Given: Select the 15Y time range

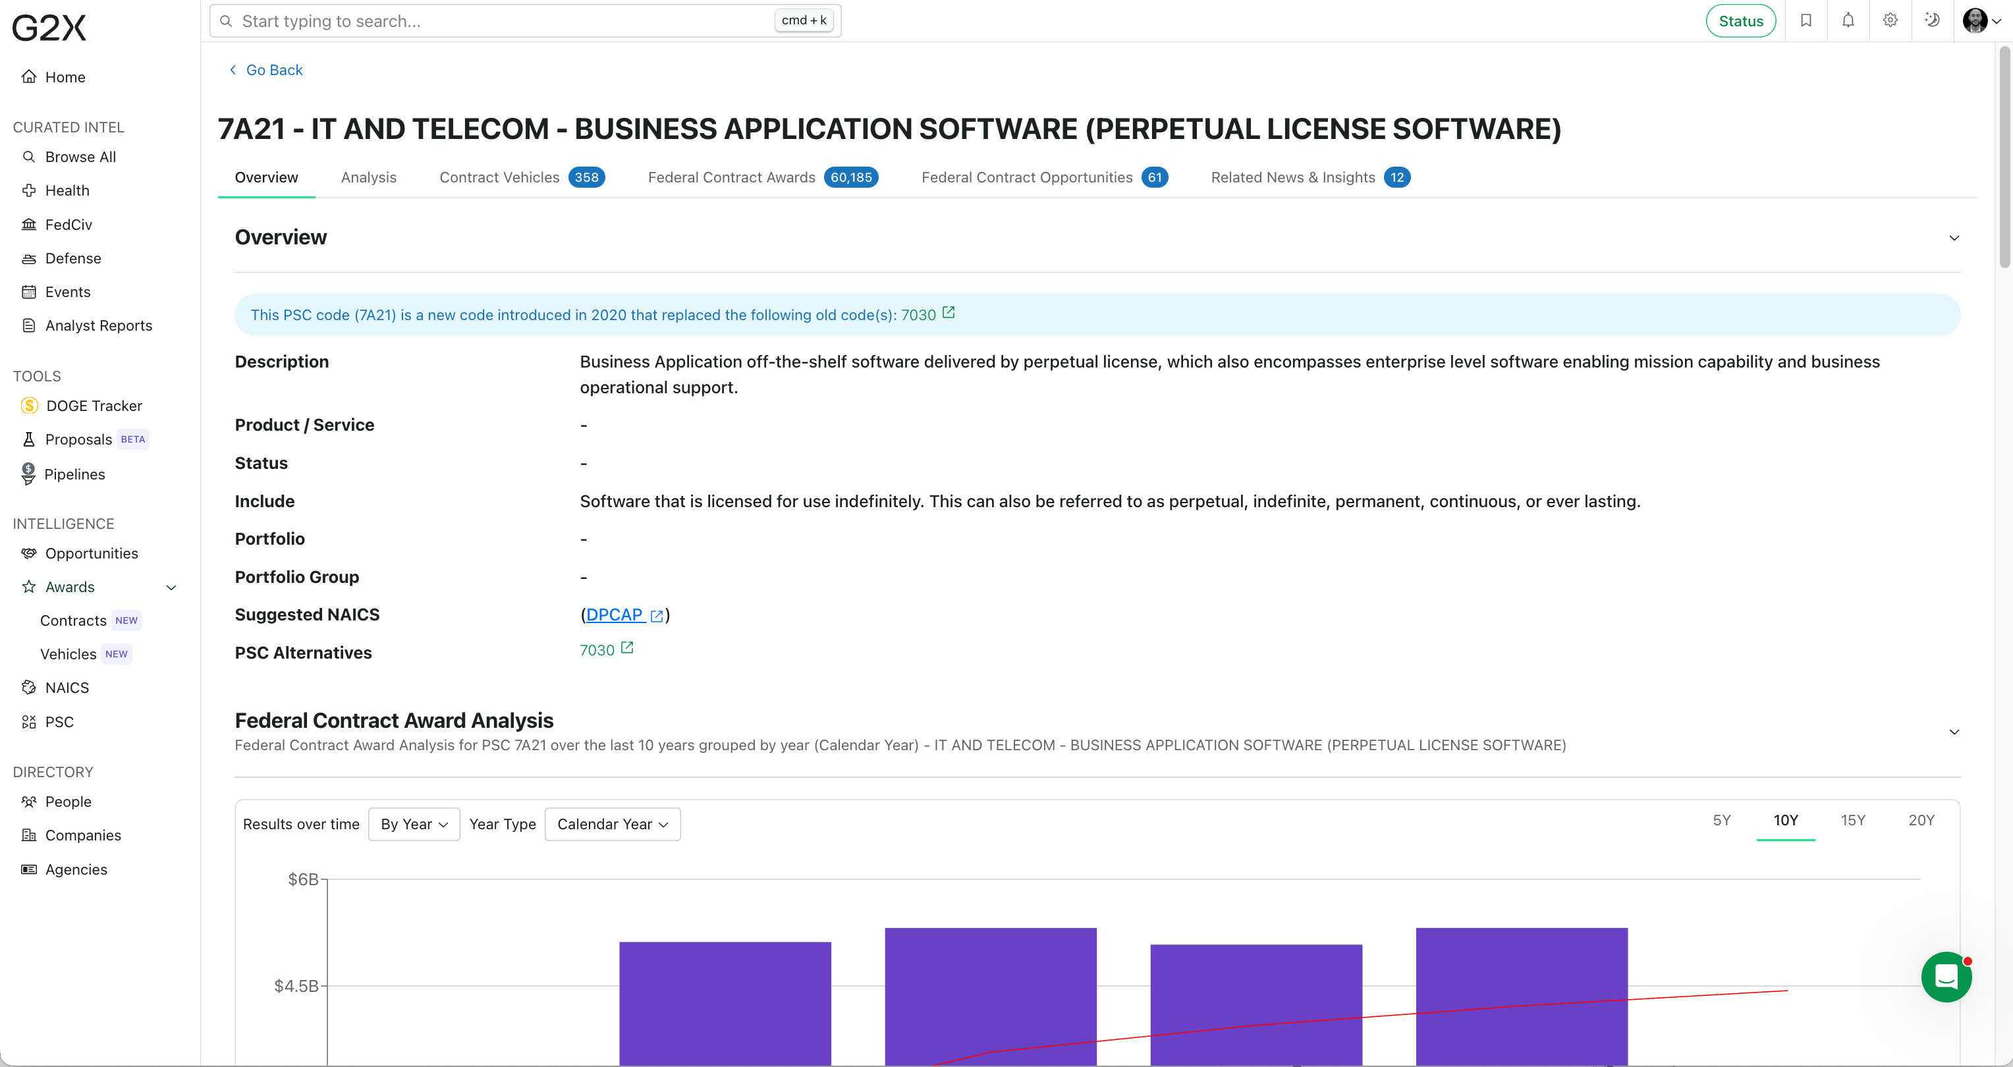Looking at the screenshot, I should (x=1853, y=820).
